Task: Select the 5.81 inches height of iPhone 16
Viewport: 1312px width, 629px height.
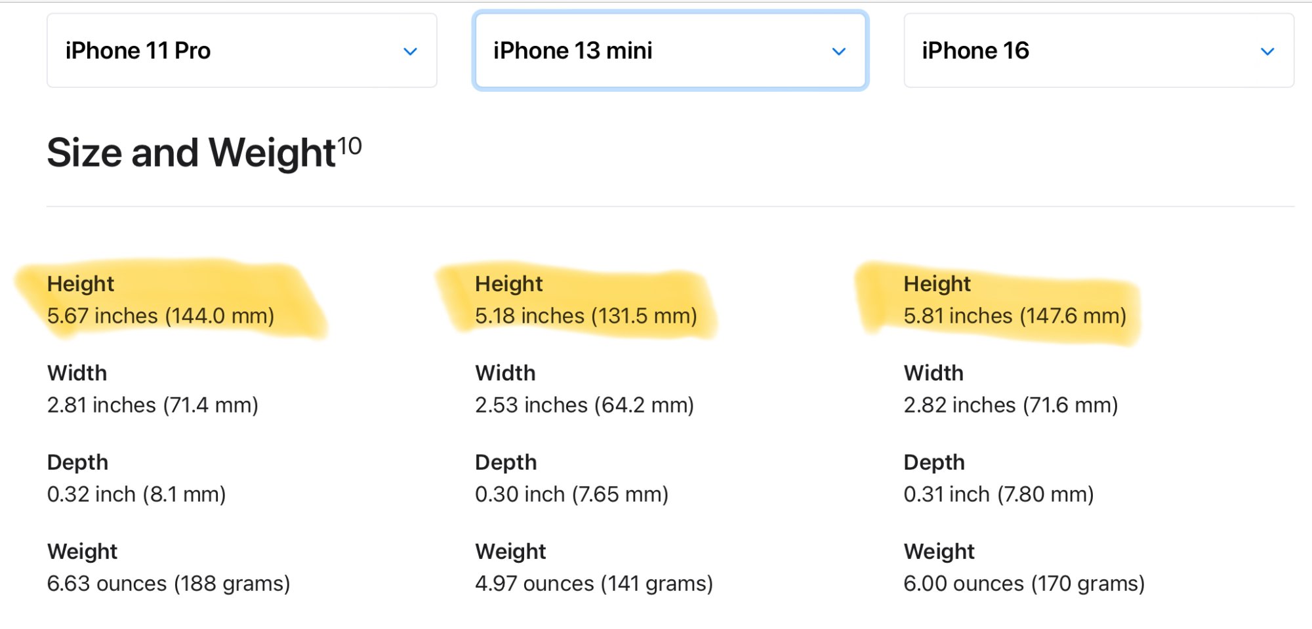Action: [x=1015, y=316]
